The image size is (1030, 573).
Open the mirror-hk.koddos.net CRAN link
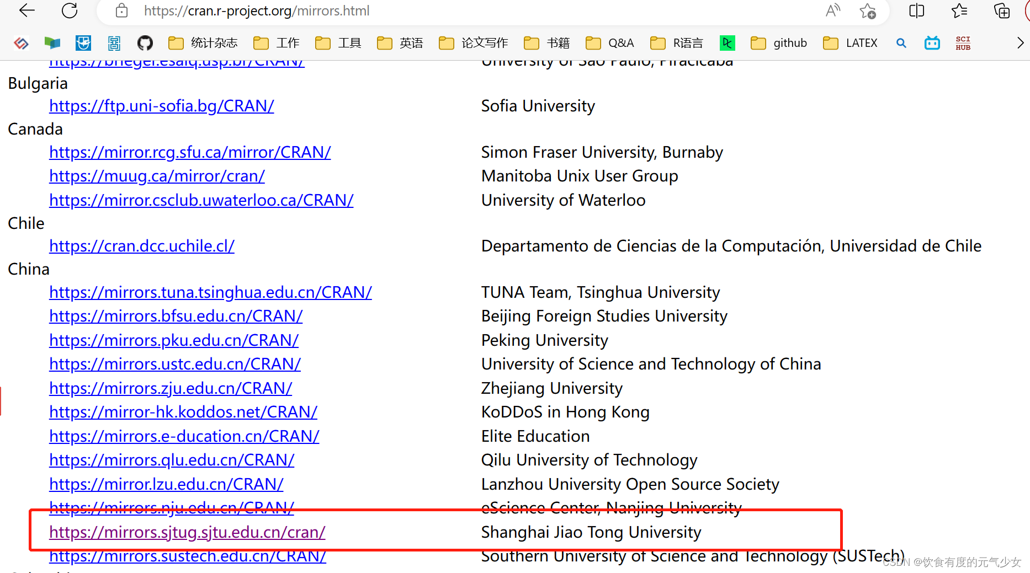tap(183, 412)
